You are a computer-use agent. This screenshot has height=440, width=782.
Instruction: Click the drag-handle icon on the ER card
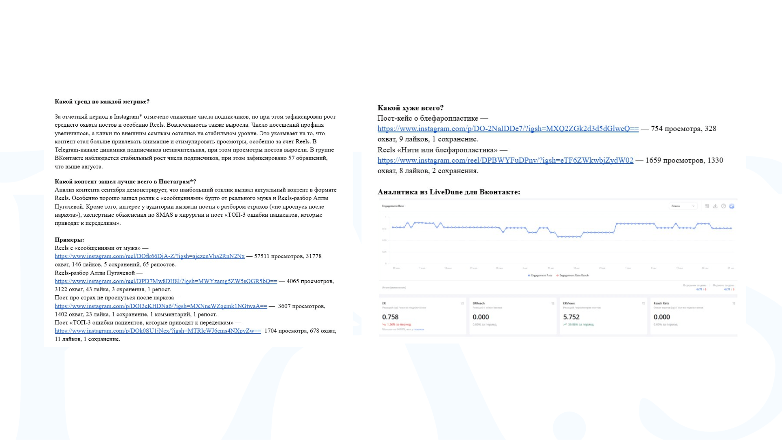point(462,304)
